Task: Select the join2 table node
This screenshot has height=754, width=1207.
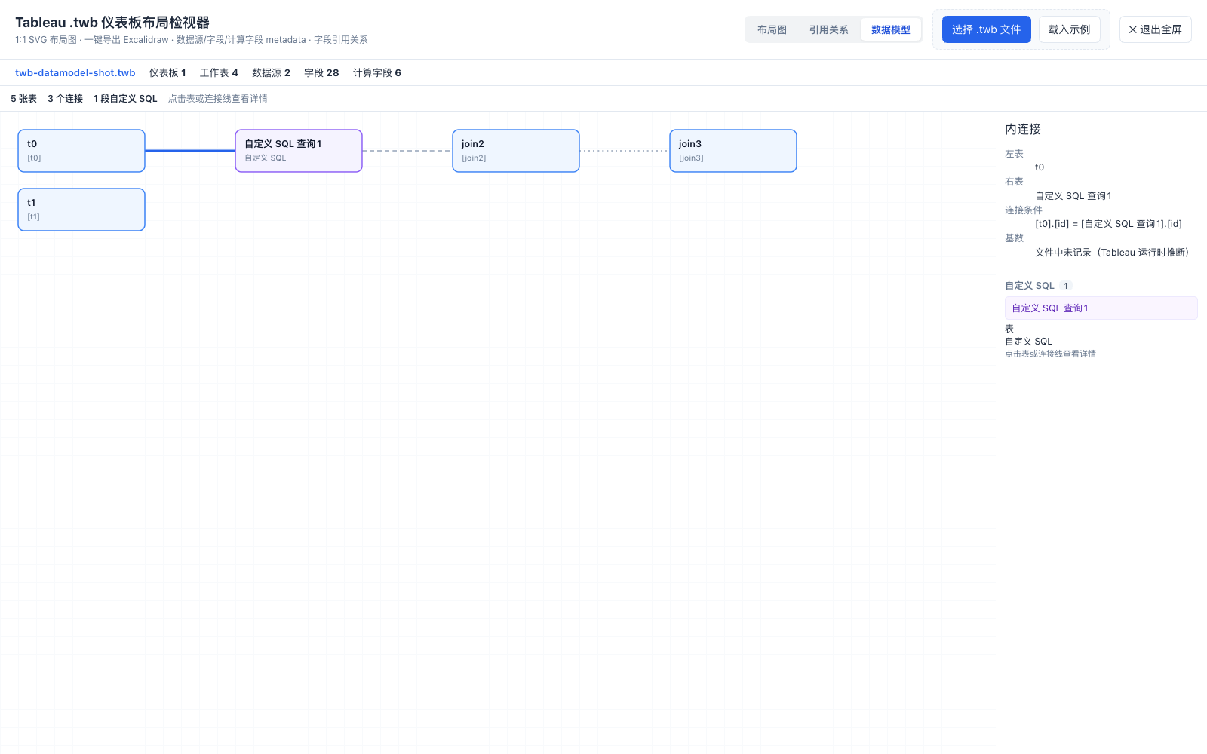Action: pyautogui.click(x=516, y=151)
